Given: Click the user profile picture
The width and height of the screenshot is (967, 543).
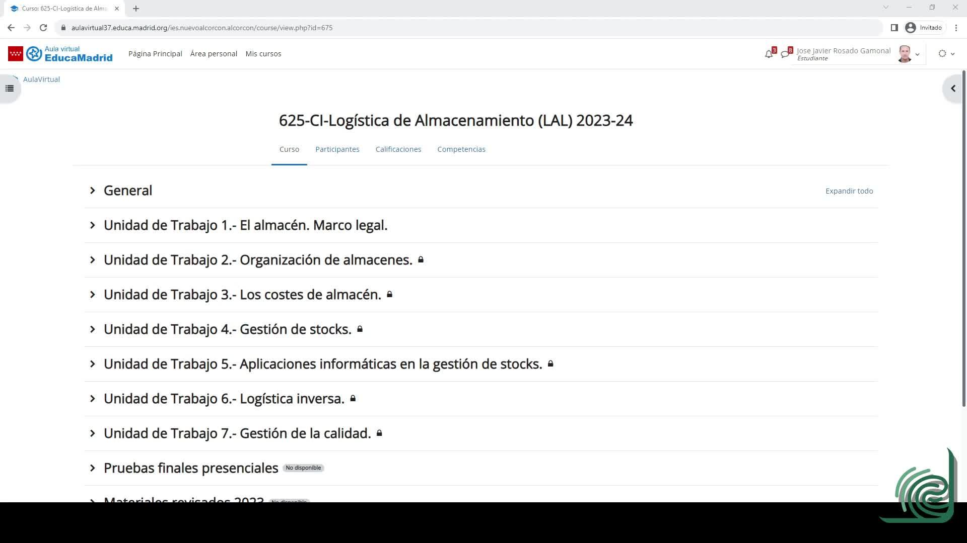Looking at the screenshot, I should point(905,54).
